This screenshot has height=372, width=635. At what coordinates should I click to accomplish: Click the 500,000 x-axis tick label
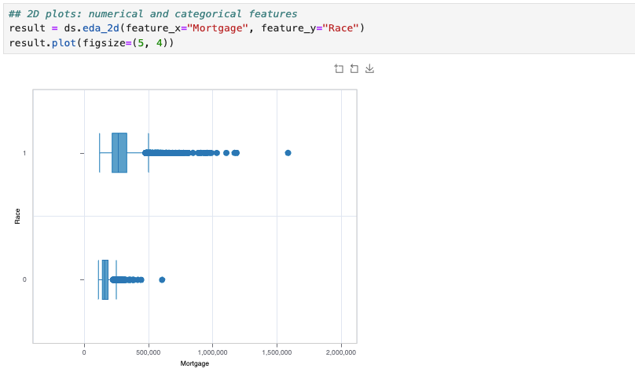[149, 352]
